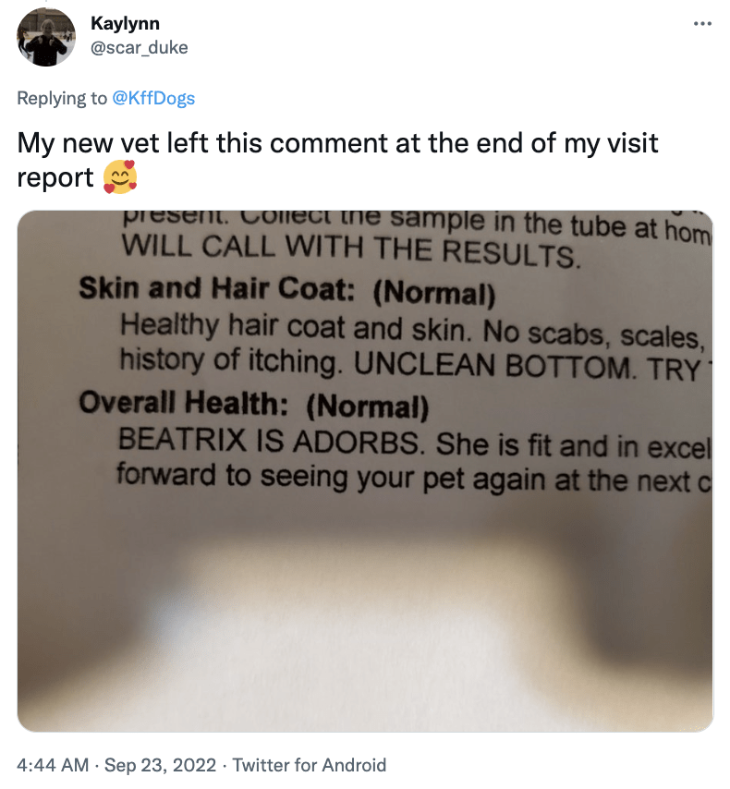Click the Kaylynn display name
This screenshot has height=789, width=730.
[125, 23]
